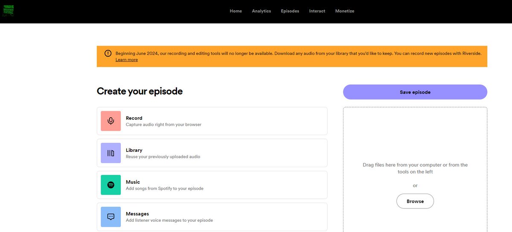Screen dimensions: 512x232
Task: Click the June 2024 banner message text
Action: pyautogui.click(x=298, y=53)
